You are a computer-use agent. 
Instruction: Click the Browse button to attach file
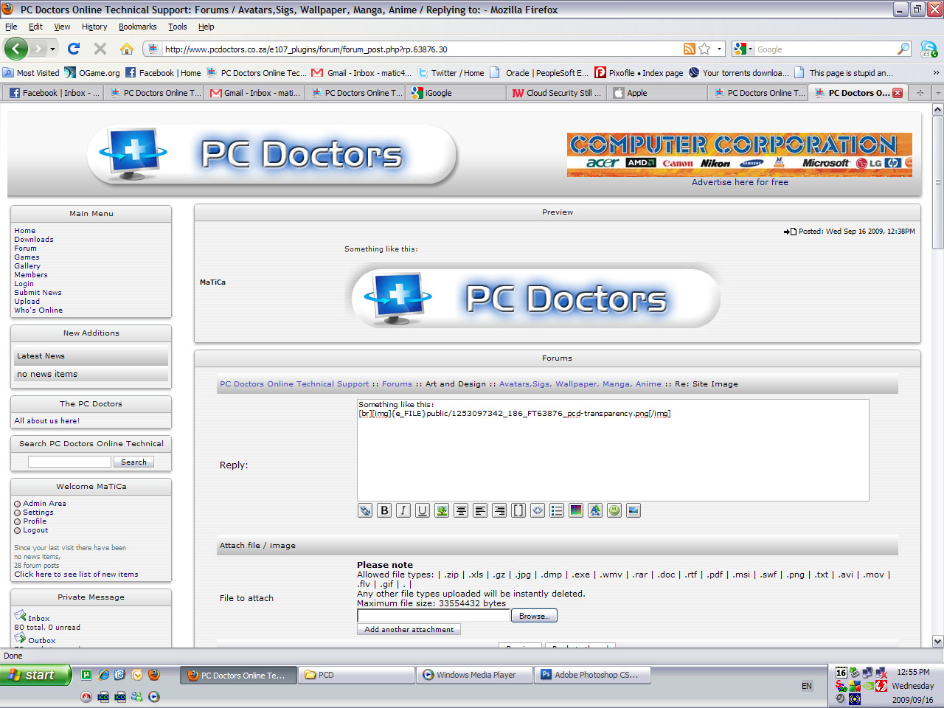pyautogui.click(x=534, y=616)
